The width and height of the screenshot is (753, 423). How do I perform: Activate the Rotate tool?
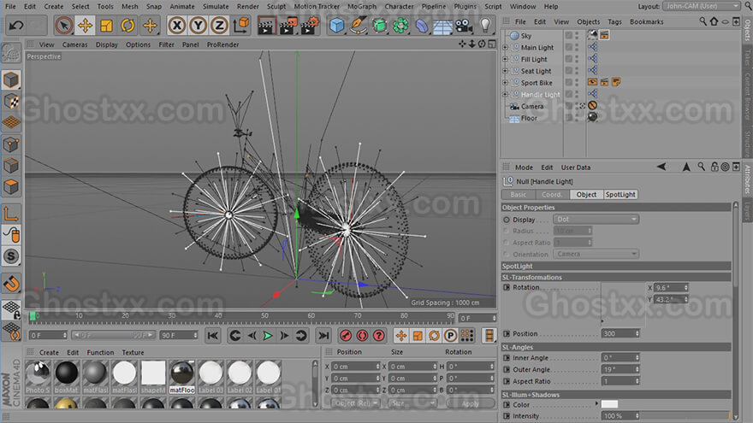click(x=127, y=25)
